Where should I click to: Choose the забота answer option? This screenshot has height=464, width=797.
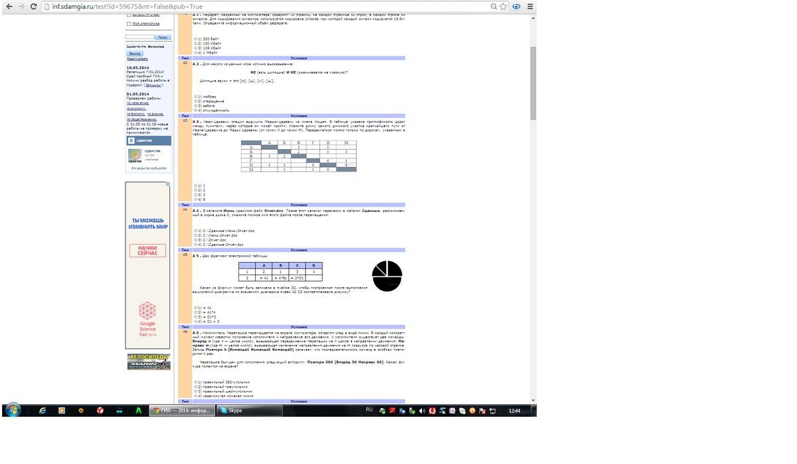[197, 105]
